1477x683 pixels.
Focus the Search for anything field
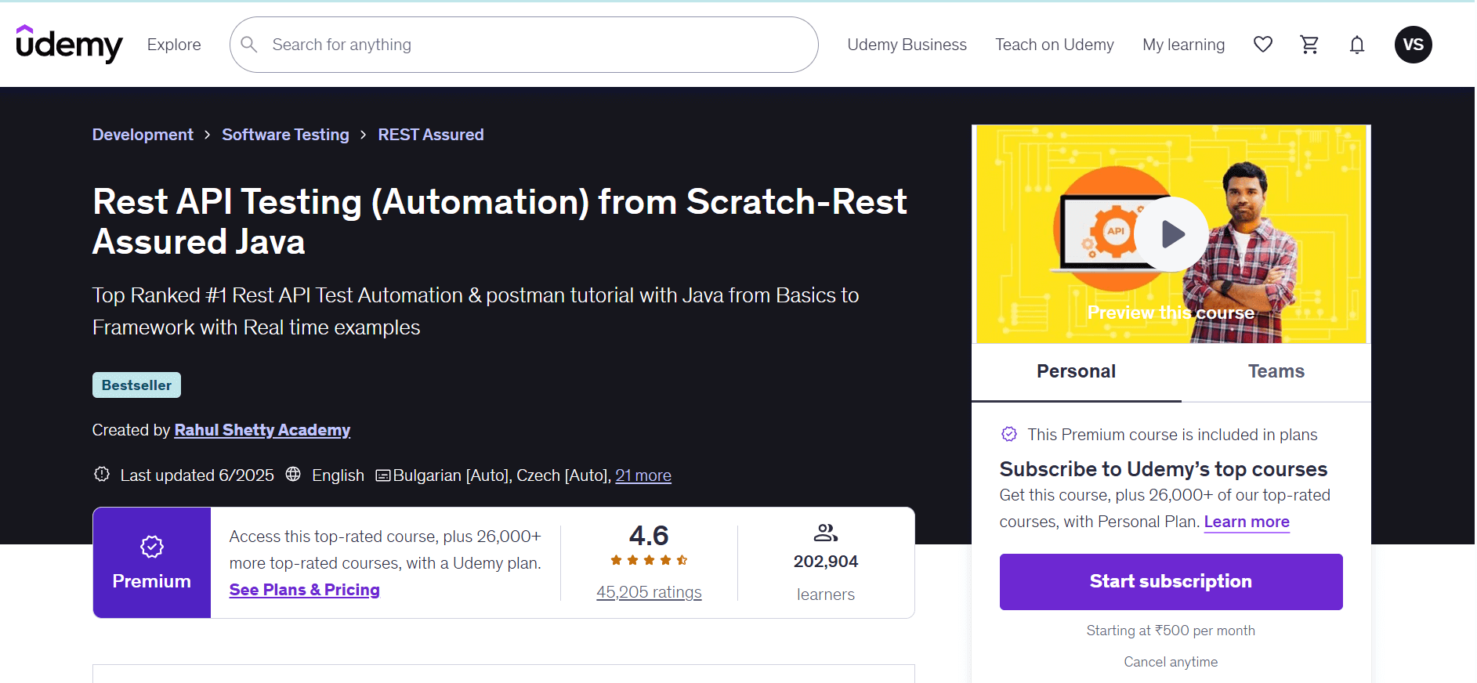click(533, 45)
